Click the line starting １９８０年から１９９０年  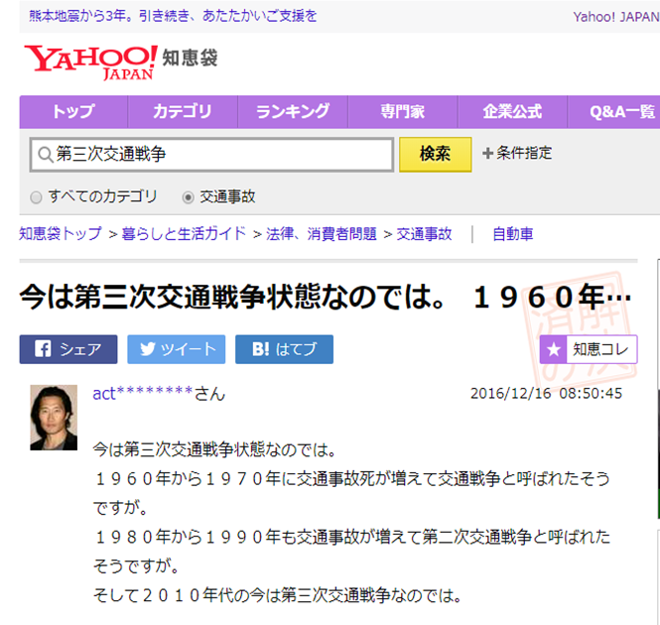pyautogui.click(x=352, y=538)
